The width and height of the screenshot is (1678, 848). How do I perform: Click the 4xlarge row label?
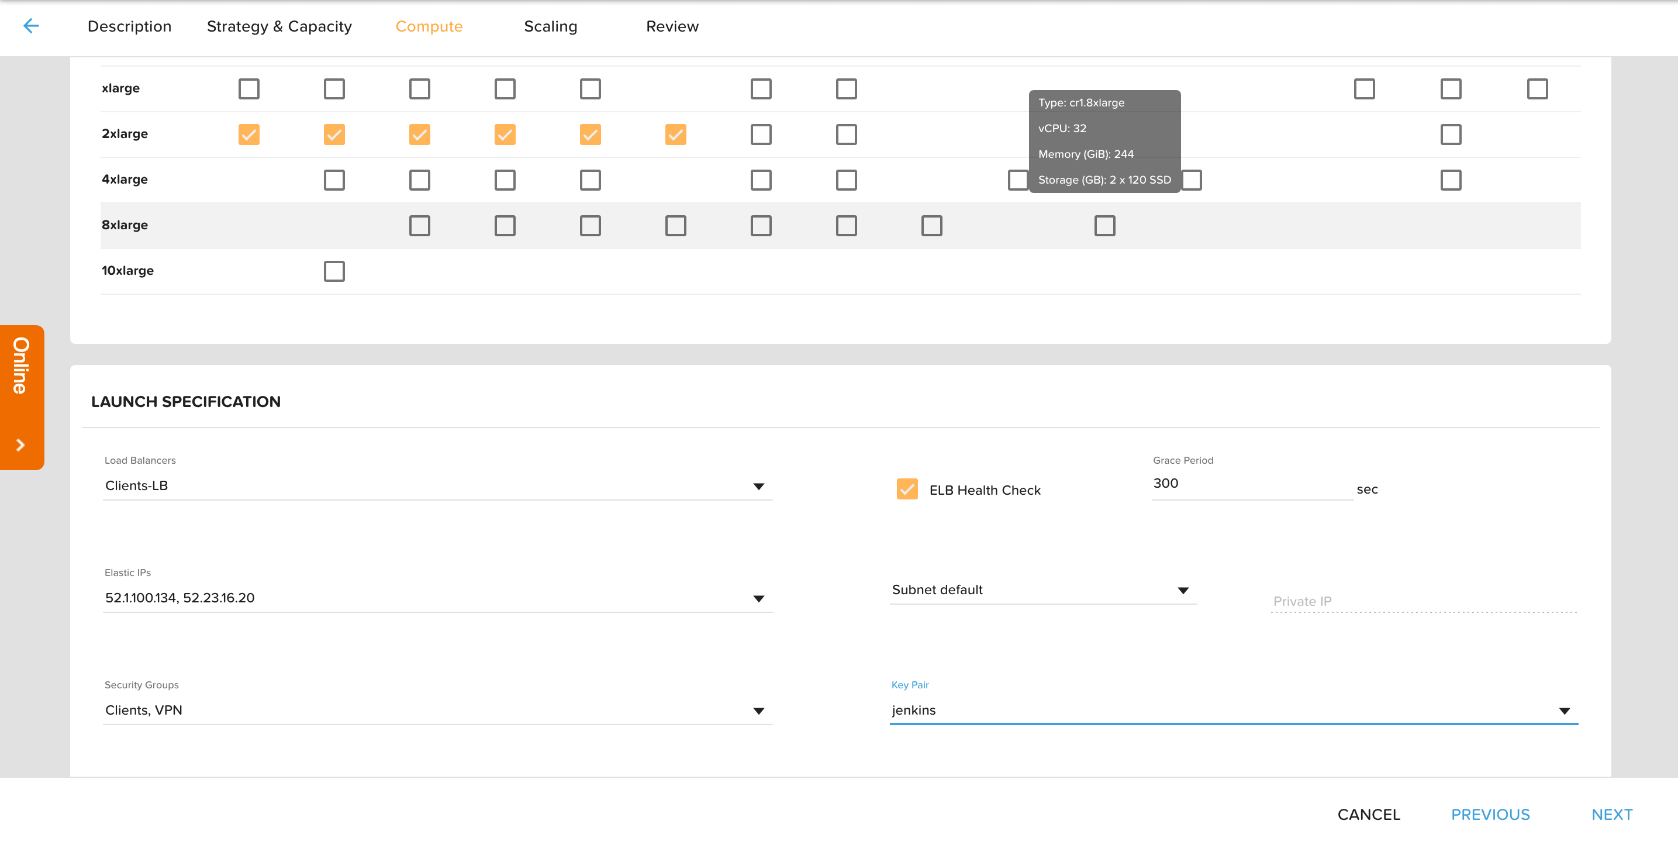[x=125, y=180]
